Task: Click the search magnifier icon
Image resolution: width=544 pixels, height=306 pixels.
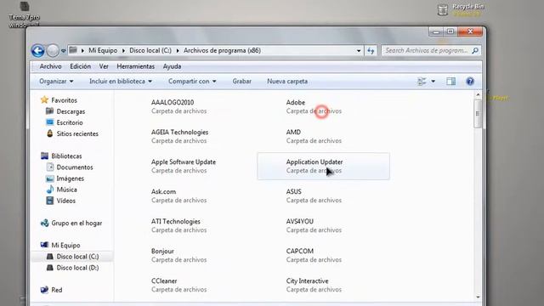Action: (475, 51)
